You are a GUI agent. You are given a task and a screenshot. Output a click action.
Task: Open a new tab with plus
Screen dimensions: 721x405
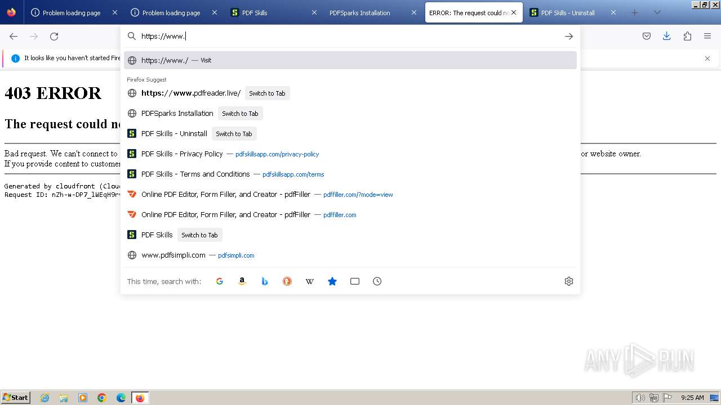[635, 13]
